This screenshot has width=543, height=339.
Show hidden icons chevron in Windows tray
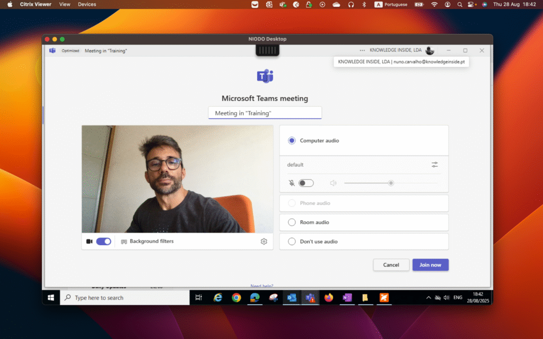pyautogui.click(x=428, y=298)
